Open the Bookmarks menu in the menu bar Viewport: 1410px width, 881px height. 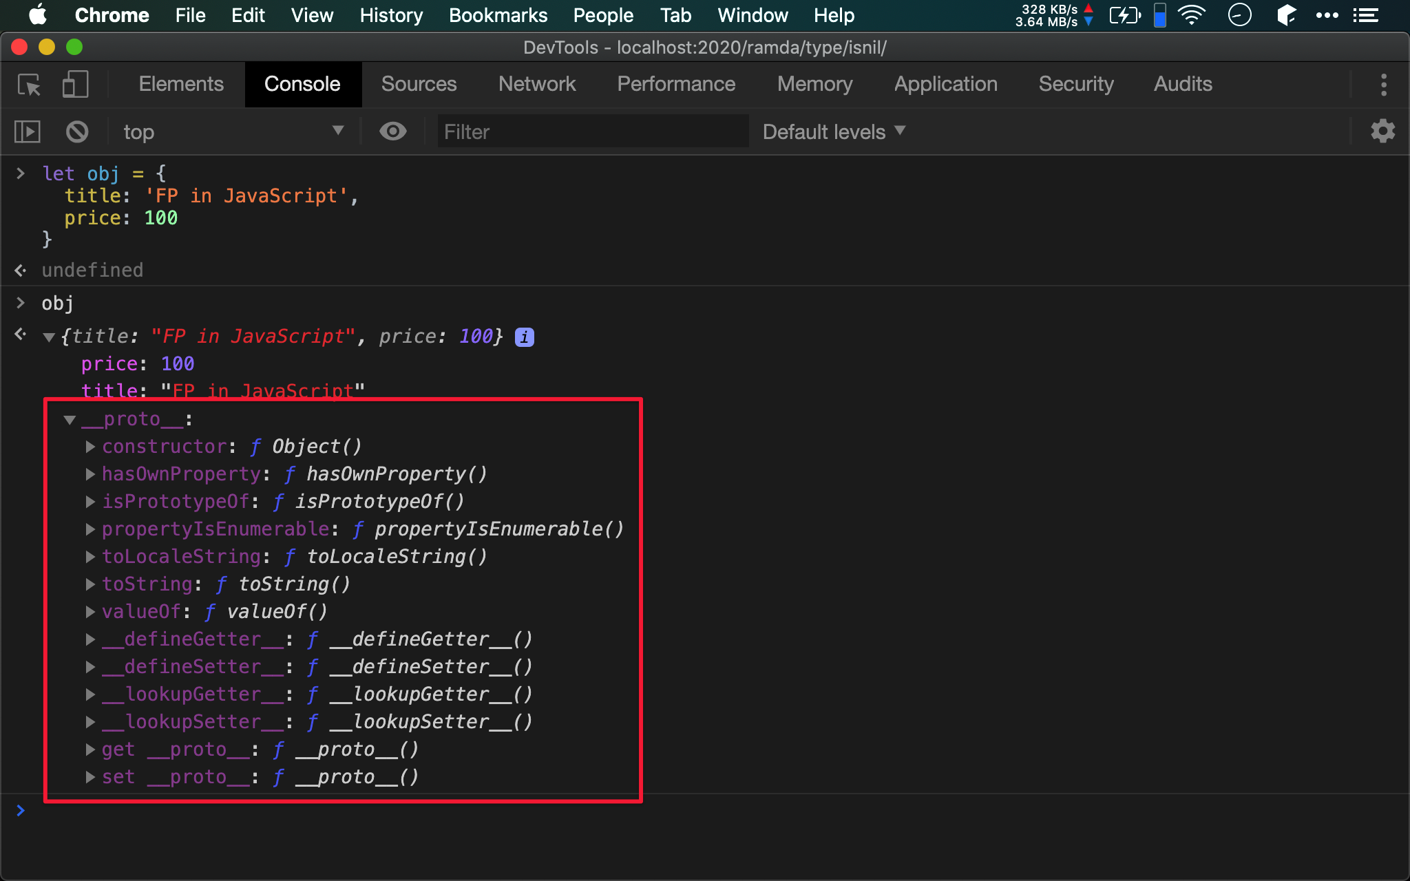point(498,15)
